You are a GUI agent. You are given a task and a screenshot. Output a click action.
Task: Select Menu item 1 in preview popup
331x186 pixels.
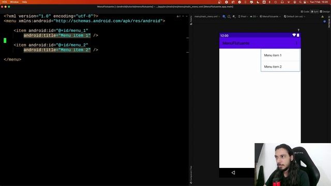pyautogui.click(x=280, y=55)
